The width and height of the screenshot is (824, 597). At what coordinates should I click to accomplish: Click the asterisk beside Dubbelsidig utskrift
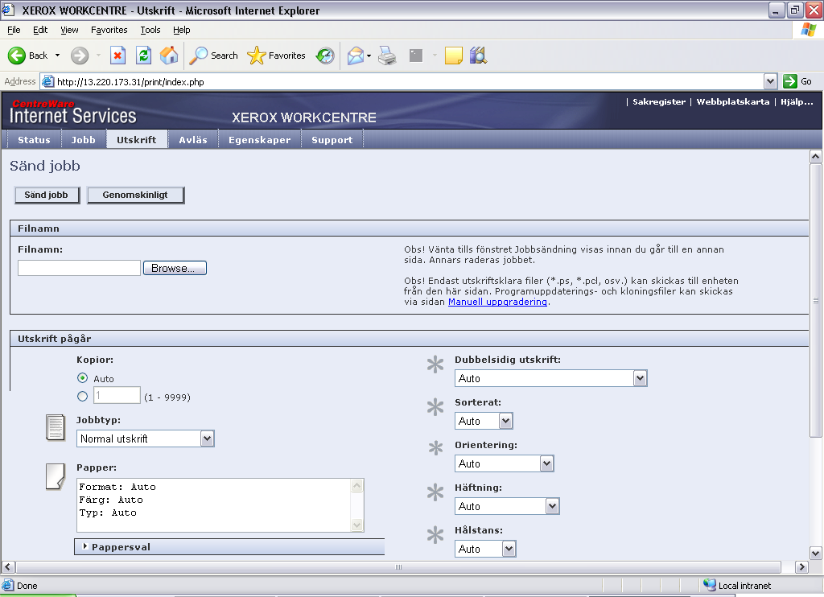pyautogui.click(x=435, y=364)
